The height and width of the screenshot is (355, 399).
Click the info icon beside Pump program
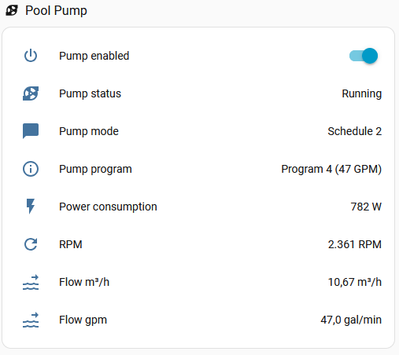click(31, 169)
